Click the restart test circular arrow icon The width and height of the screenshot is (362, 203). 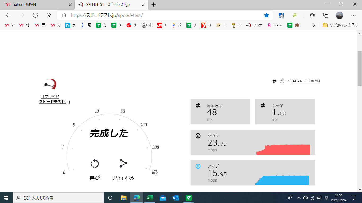[x=95, y=164]
